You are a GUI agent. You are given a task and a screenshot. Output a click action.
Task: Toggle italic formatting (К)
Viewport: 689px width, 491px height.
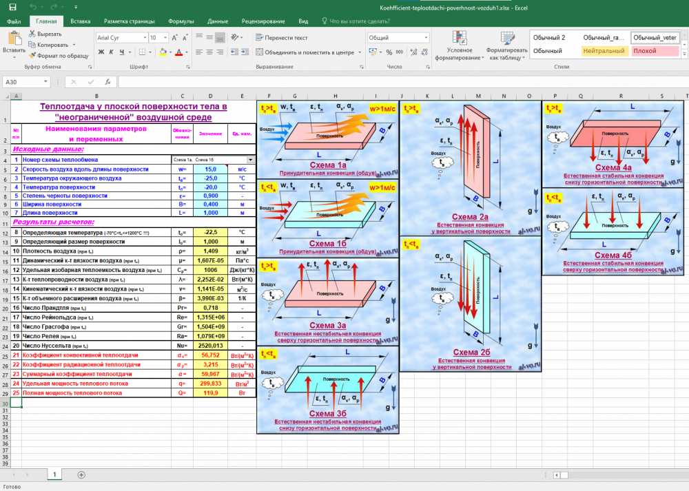point(111,52)
